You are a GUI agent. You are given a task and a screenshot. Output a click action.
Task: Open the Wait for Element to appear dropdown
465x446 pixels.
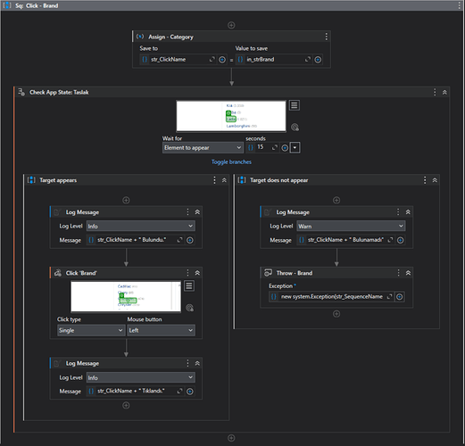(x=203, y=147)
